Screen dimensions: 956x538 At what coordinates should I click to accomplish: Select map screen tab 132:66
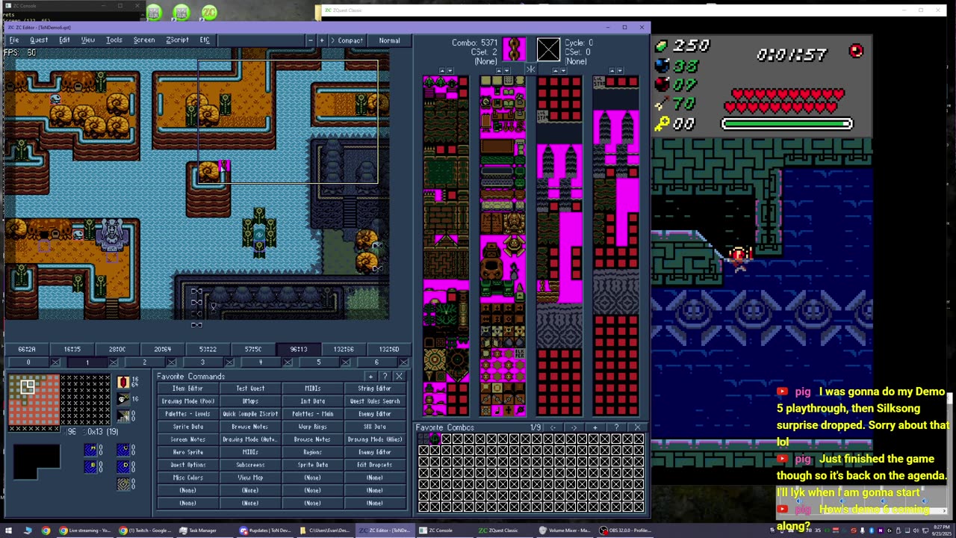[x=344, y=349]
